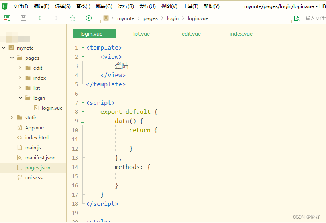326x223 pixels.
Task: Place cursor on 登陆 text in line 3
Action: (x=122, y=66)
